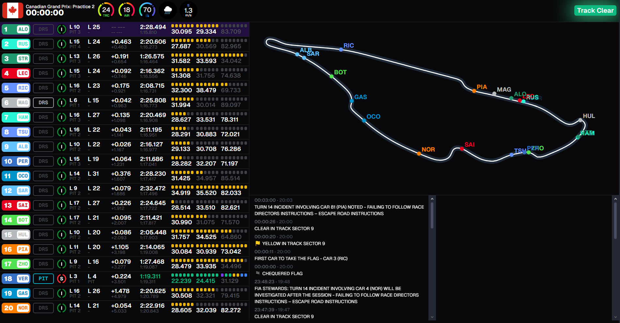Click the intermediate tyre icon in BOT's row

tap(62, 220)
